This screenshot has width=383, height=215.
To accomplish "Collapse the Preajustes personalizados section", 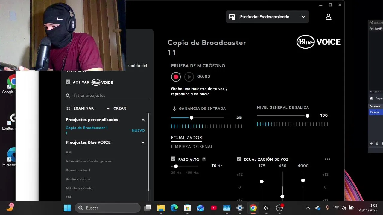I will click(143, 120).
